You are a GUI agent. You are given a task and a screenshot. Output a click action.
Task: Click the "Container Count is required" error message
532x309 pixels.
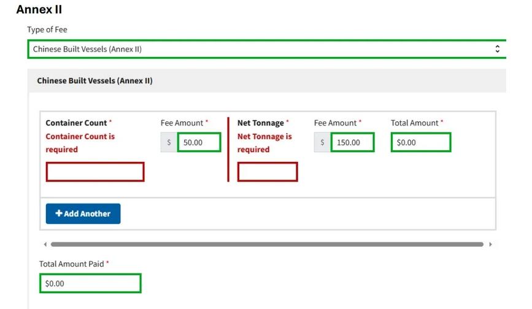80,143
